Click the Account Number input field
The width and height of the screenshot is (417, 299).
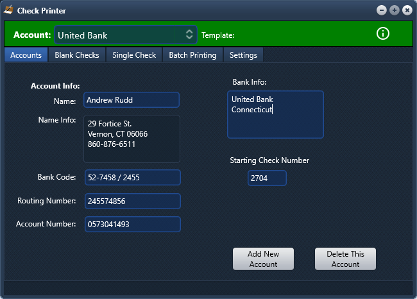(x=133, y=225)
